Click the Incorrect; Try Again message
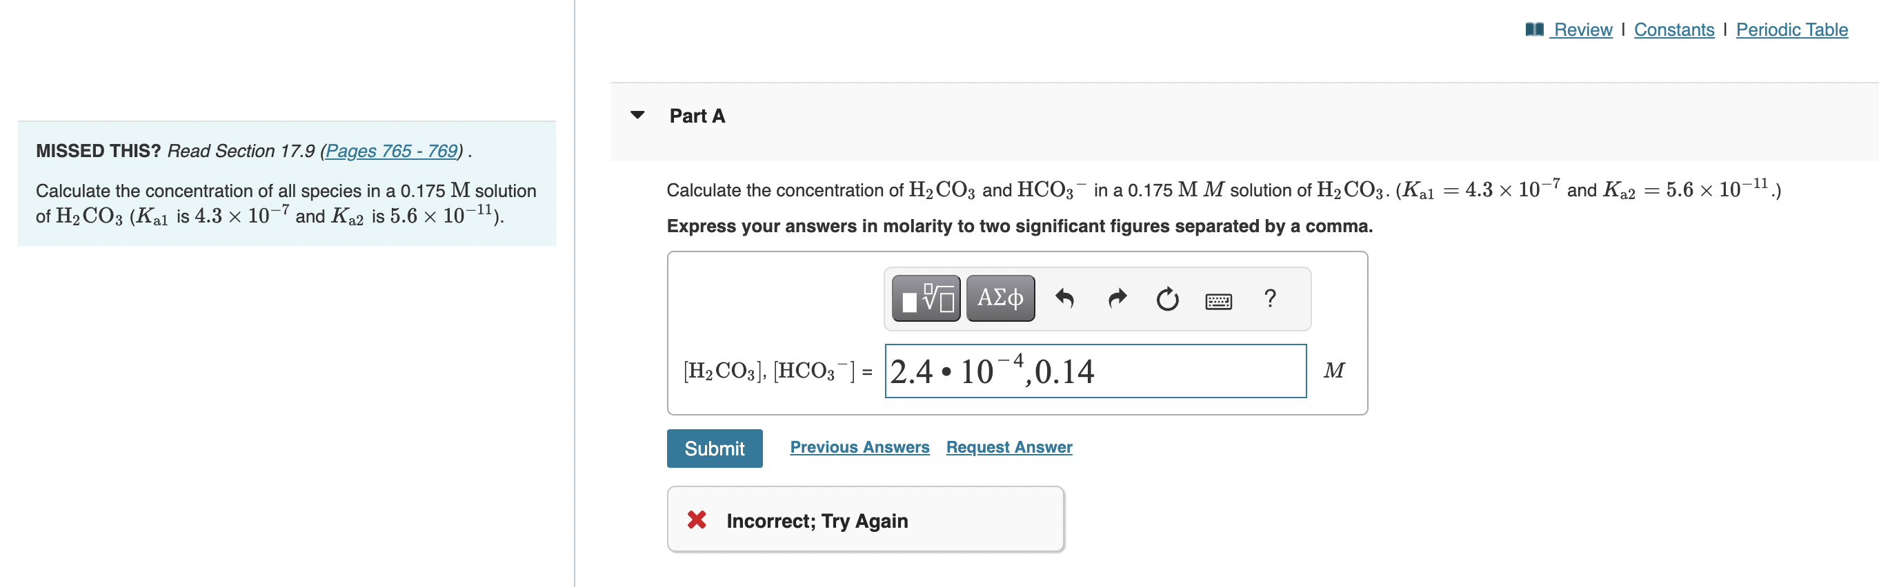This screenshot has width=1879, height=587. coord(817,520)
